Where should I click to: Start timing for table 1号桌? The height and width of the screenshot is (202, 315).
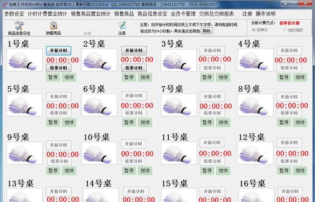(58, 51)
